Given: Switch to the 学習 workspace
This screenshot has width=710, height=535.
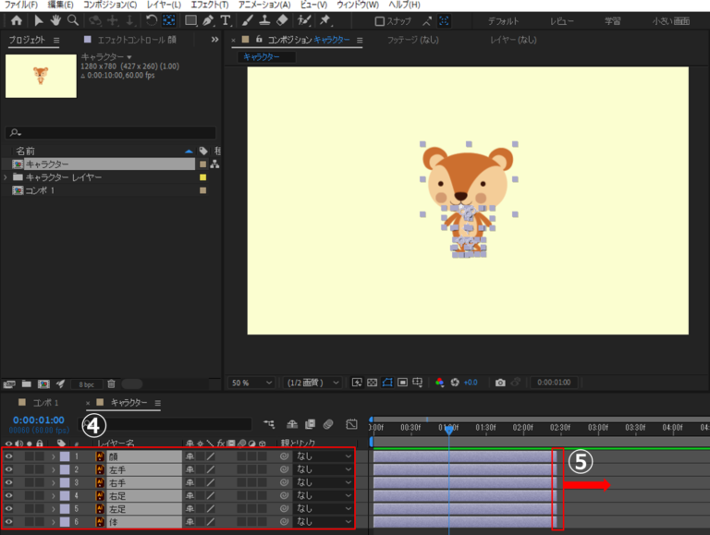Looking at the screenshot, I should [613, 21].
